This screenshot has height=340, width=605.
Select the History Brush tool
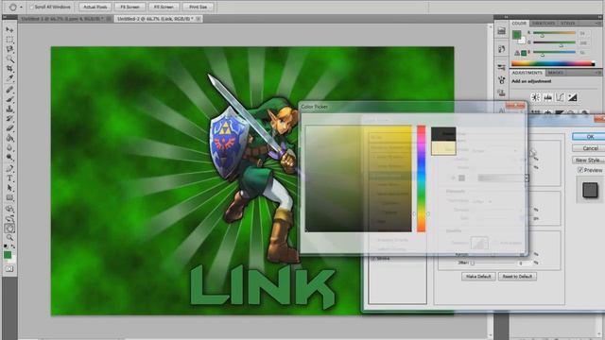tap(9, 118)
